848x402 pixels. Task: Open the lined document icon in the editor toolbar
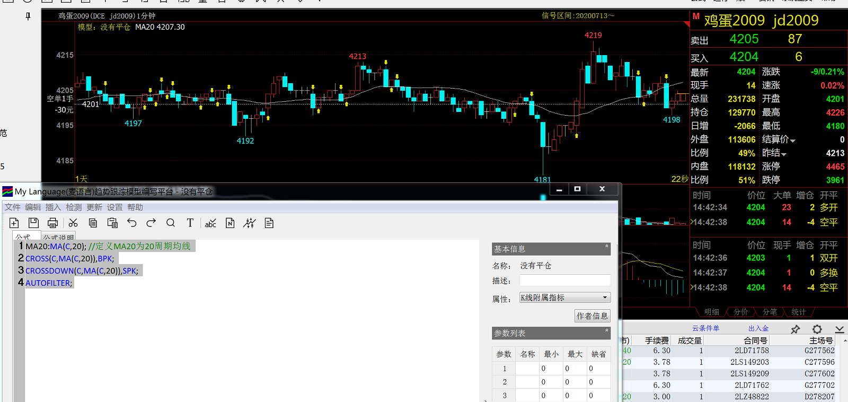click(x=269, y=223)
